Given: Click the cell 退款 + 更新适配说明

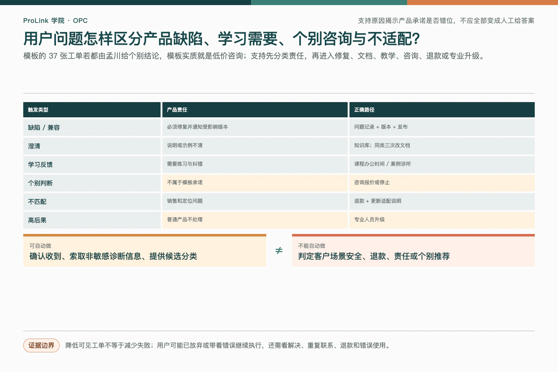Looking at the screenshot, I should click(x=442, y=202).
